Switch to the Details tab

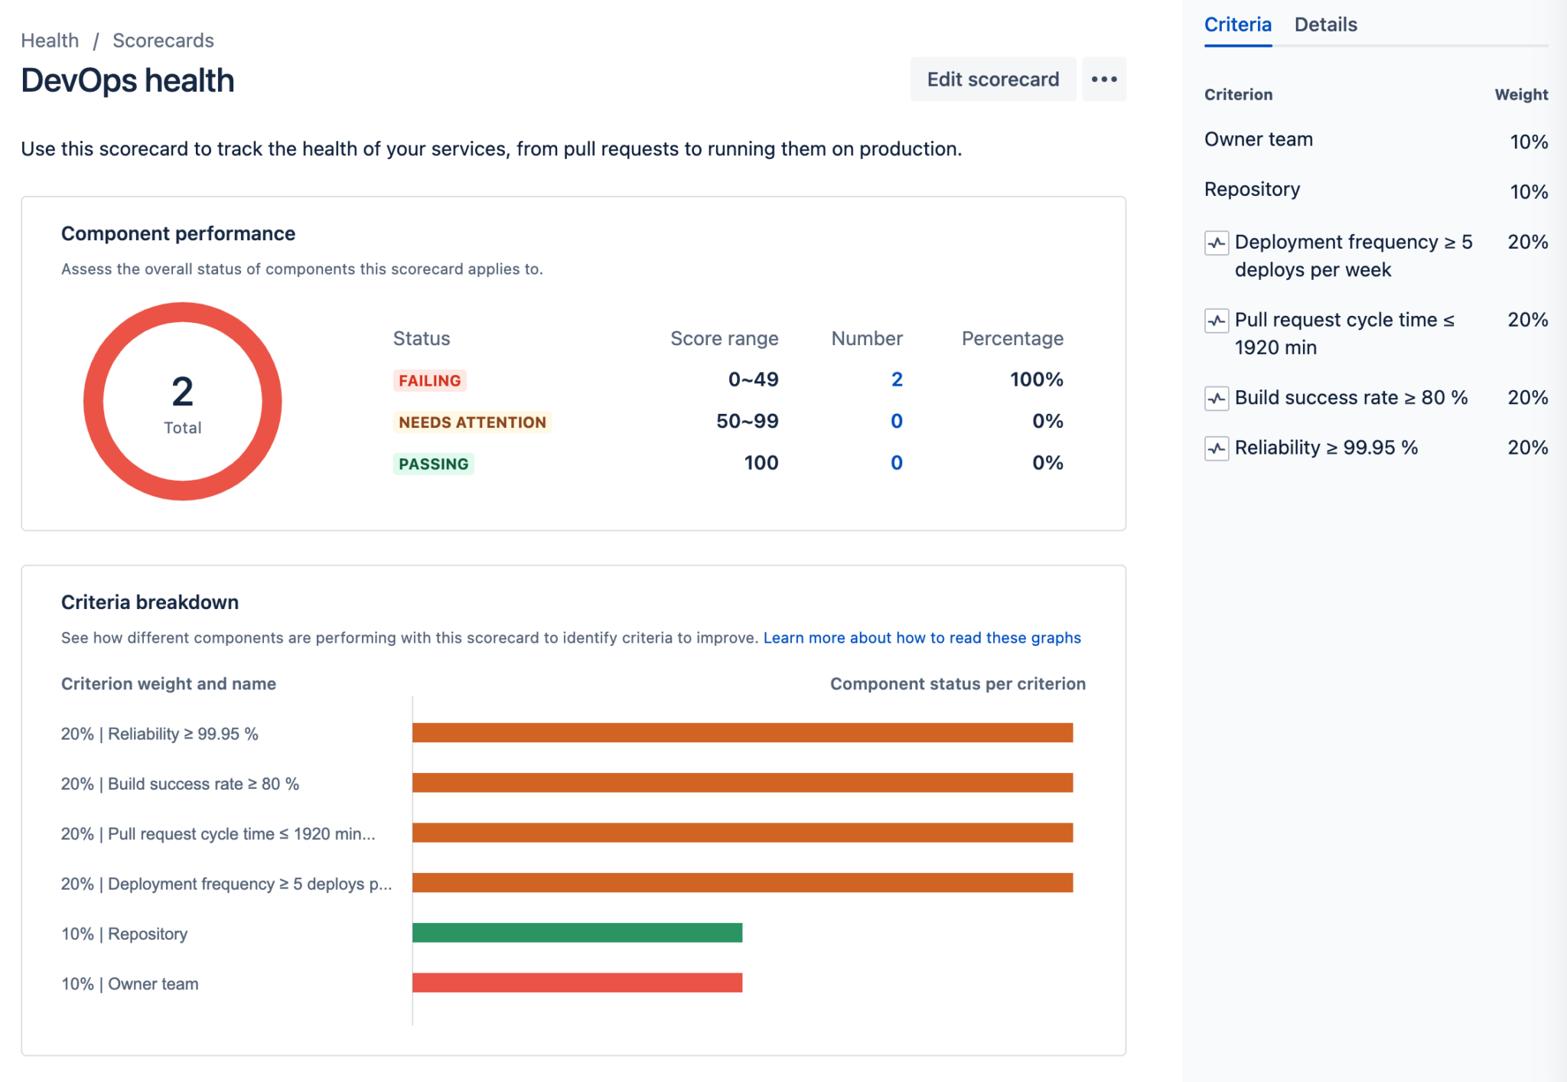1325,24
